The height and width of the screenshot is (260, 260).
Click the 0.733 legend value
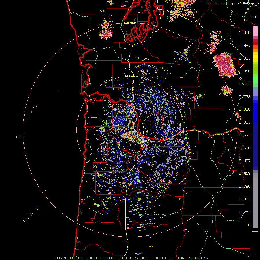click(245, 97)
